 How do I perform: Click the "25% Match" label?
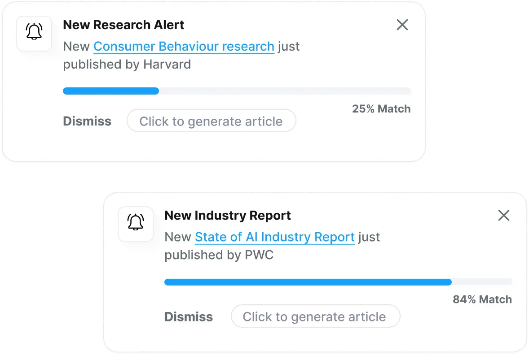381,109
